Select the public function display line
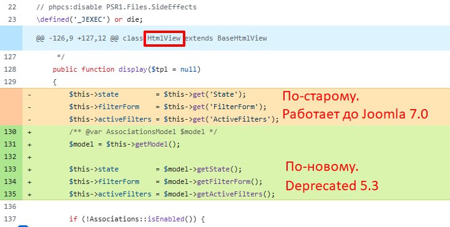Viewport: 450px width, 227px height. [127, 69]
